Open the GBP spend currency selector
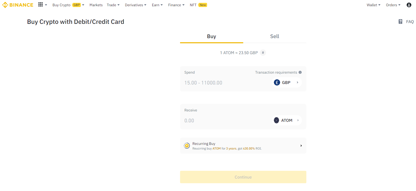Viewport: 416px width, 191px height. [287, 82]
